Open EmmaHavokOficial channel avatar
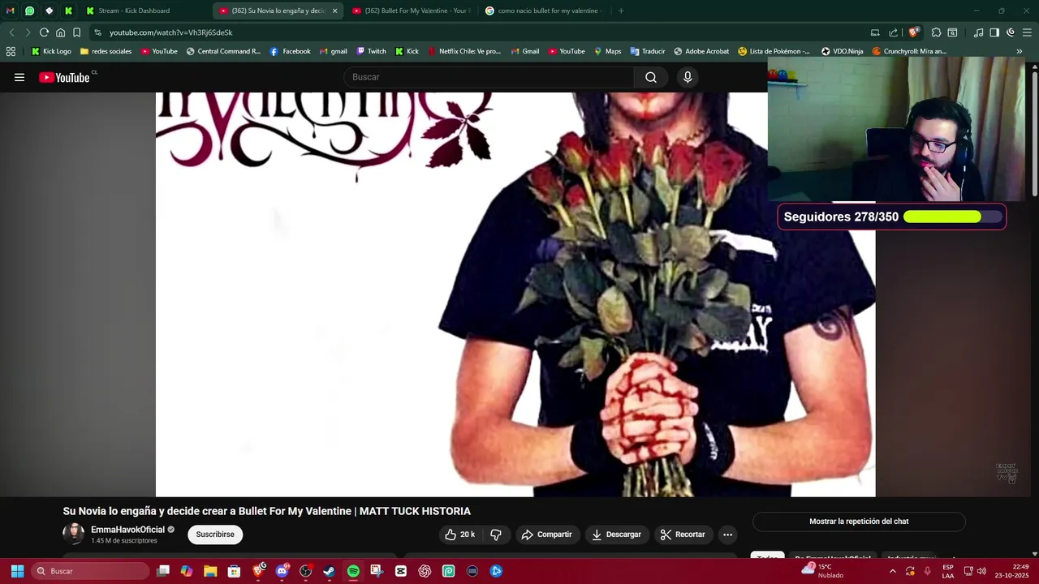The width and height of the screenshot is (1039, 584). pos(74,534)
